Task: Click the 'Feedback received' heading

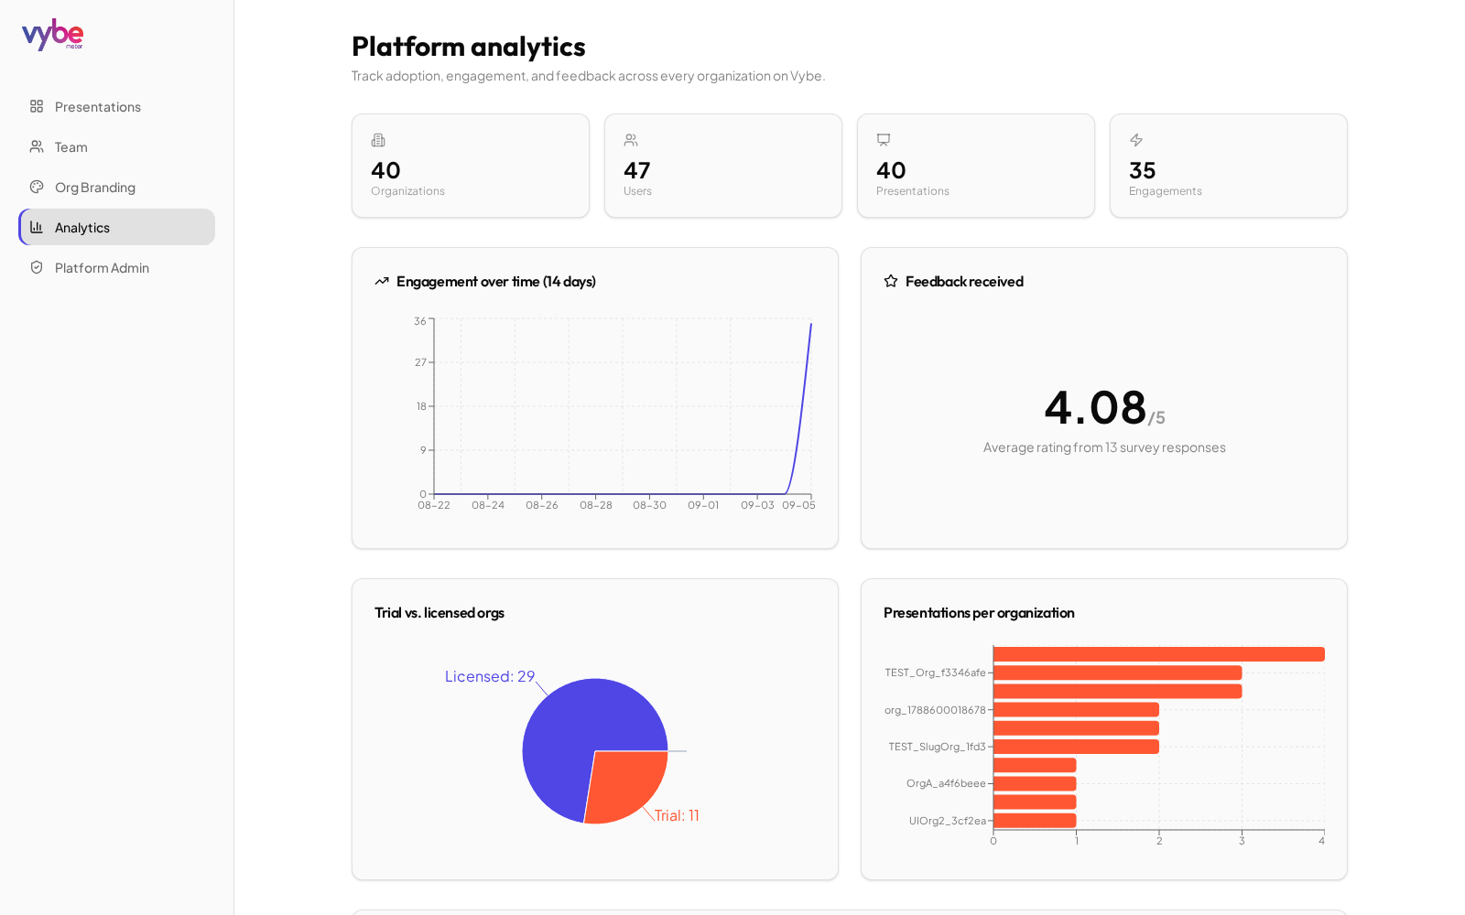Action: coord(964,281)
